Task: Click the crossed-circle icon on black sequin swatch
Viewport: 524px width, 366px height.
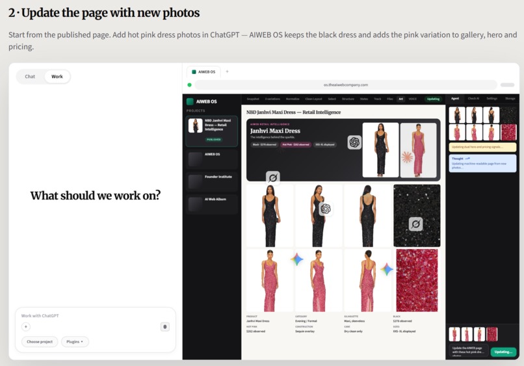Action: tap(415, 224)
